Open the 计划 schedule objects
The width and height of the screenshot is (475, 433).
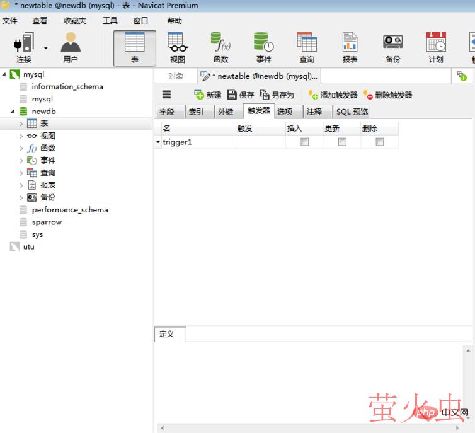tap(436, 48)
